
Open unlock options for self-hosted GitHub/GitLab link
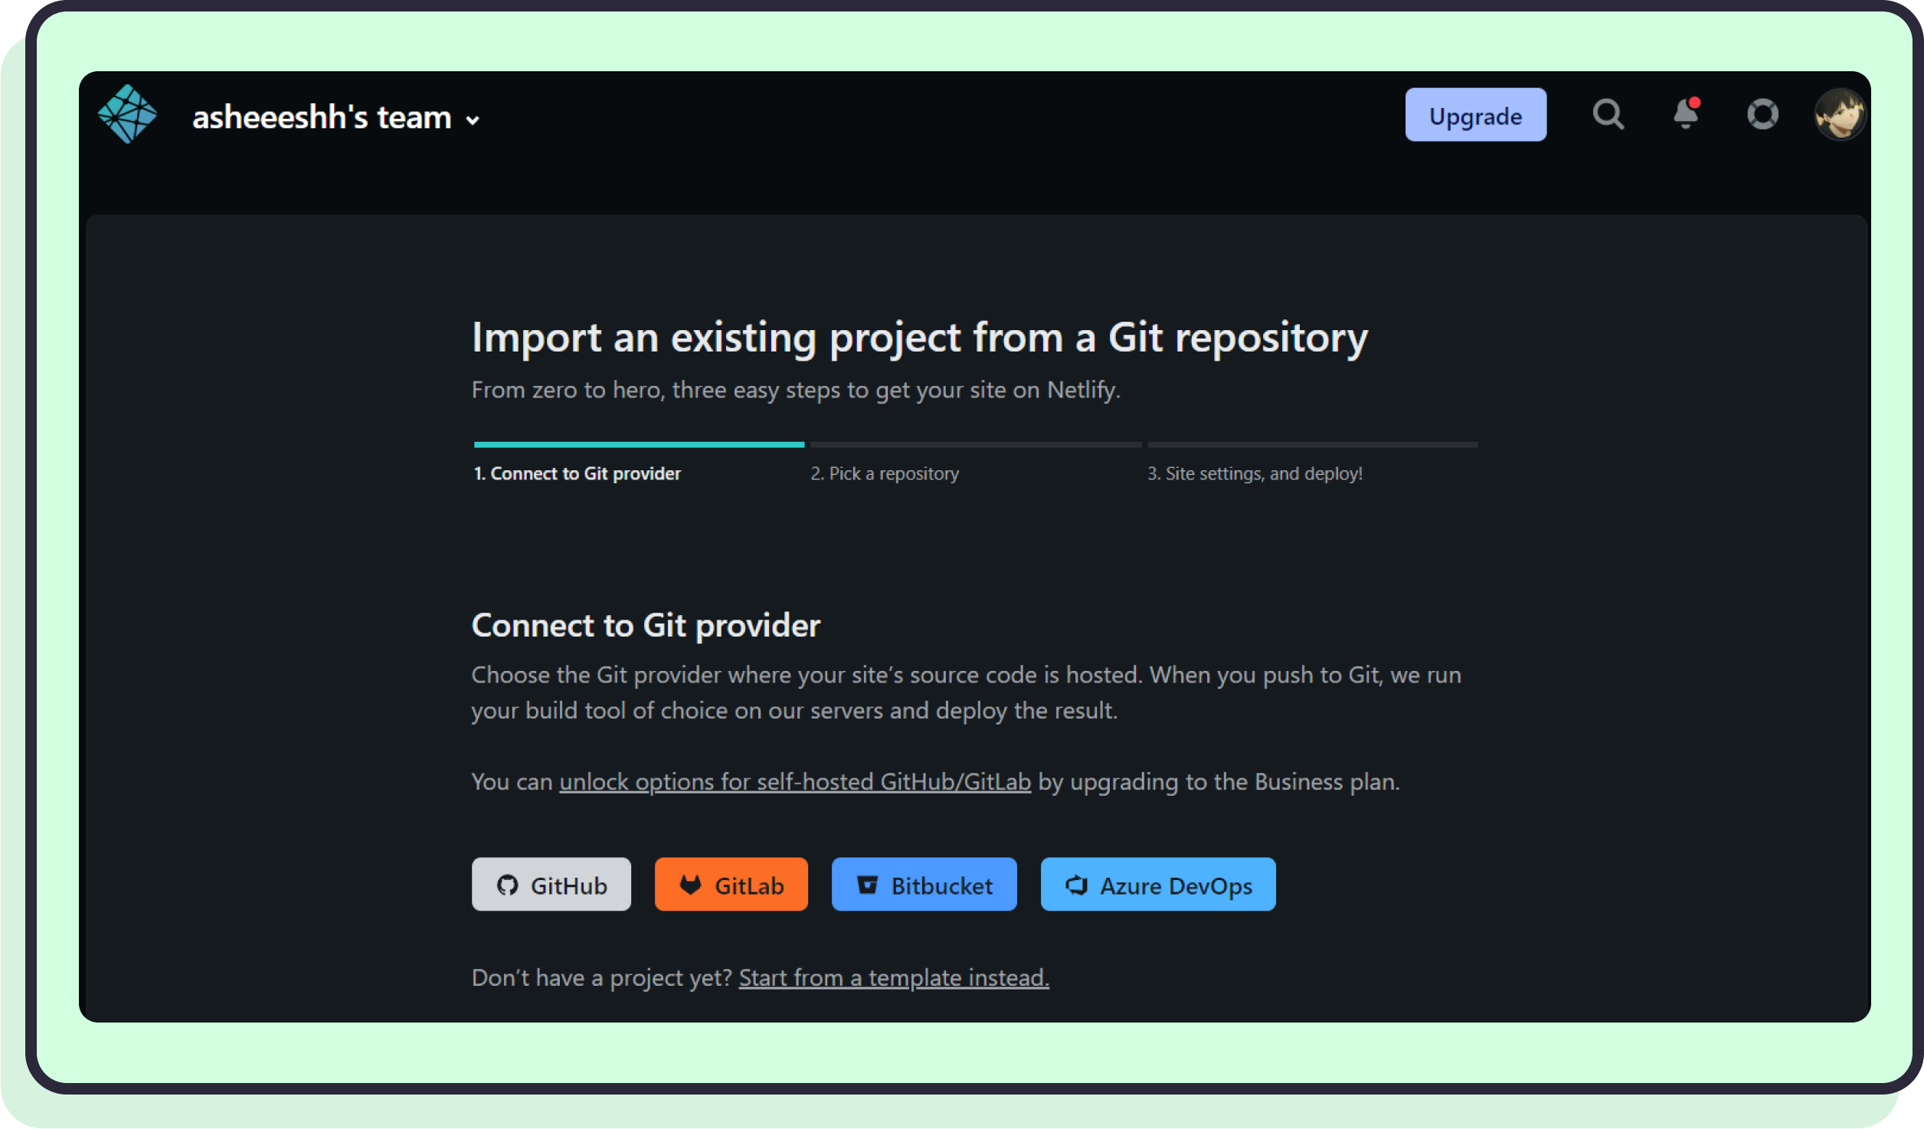pyautogui.click(x=795, y=782)
